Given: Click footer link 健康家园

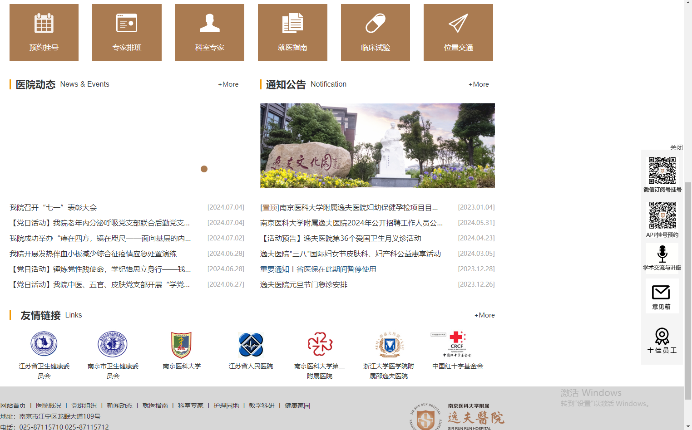Looking at the screenshot, I should (297, 406).
